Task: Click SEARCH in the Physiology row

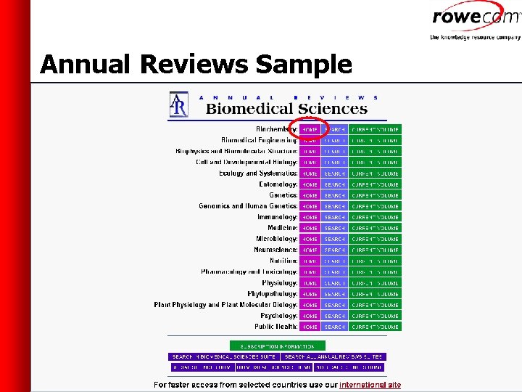Action: 334,283
